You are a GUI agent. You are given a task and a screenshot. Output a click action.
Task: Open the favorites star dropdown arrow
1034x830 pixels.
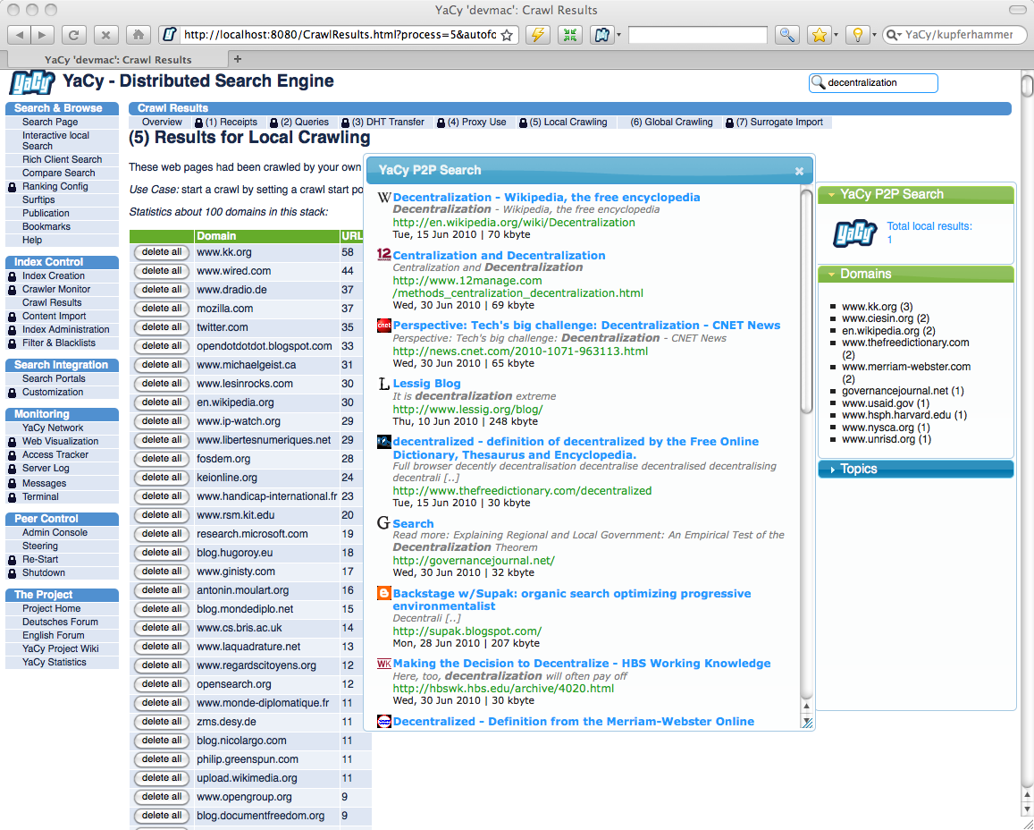click(x=836, y=35)
